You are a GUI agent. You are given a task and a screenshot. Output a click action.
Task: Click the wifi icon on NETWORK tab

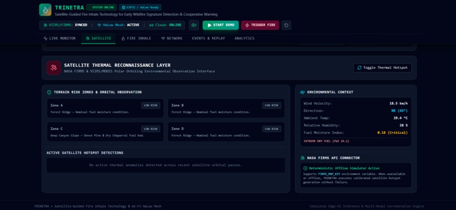pos(163,38)
